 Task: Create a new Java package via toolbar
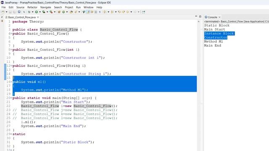(x=59, y=12)
